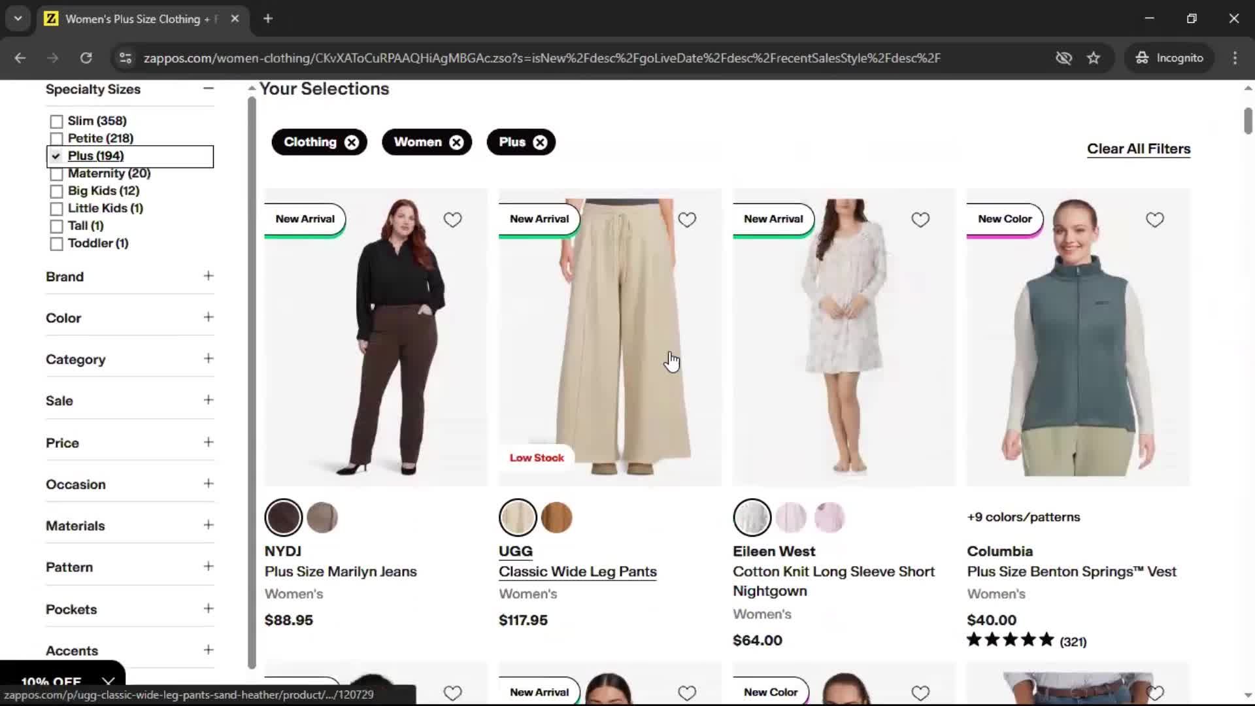Check the Petite (218) checkbox
Viewport: 1255px width, 706px height.
point(56,139)
